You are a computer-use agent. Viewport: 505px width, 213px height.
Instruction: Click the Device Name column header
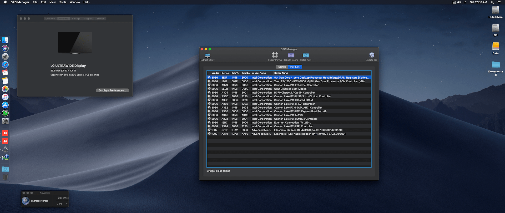tap(322, 73)
